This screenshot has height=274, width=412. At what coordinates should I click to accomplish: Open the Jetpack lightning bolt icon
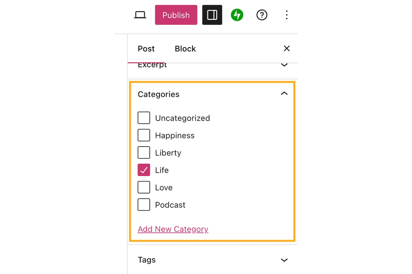(x=237, y=15)
